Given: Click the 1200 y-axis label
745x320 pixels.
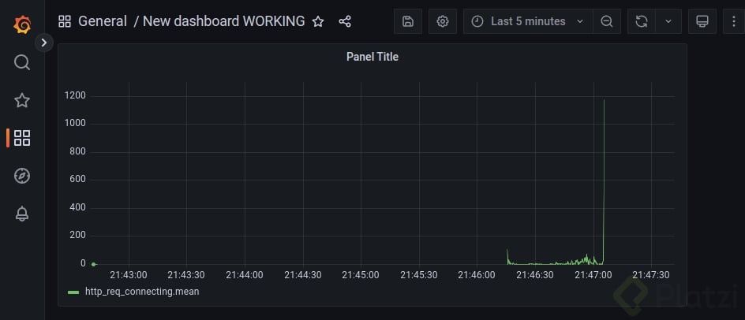Looking at the screenshot, I should (75, 96).
